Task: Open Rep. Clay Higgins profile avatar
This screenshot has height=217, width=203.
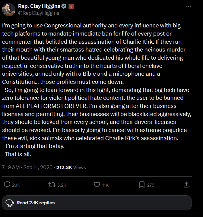Action: point(9,10)
